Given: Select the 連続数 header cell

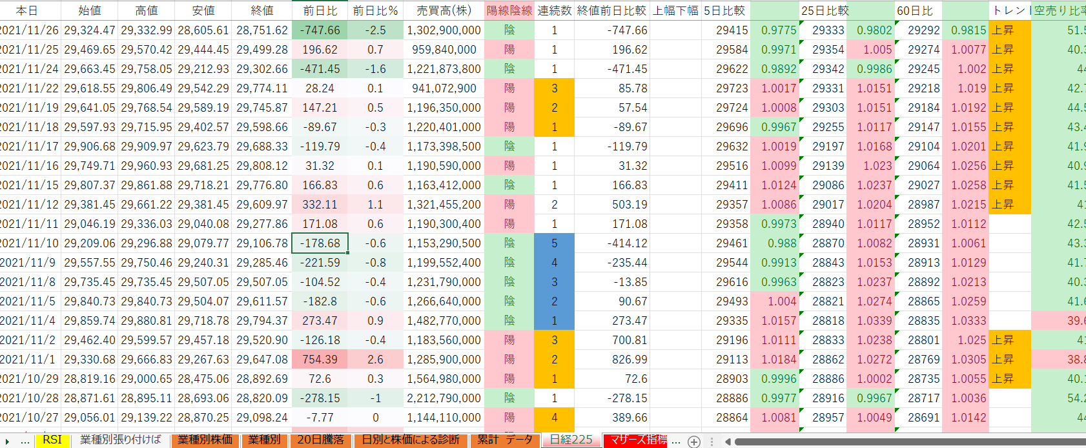Looking at the screenshot, I should click(x=555, y=10).
